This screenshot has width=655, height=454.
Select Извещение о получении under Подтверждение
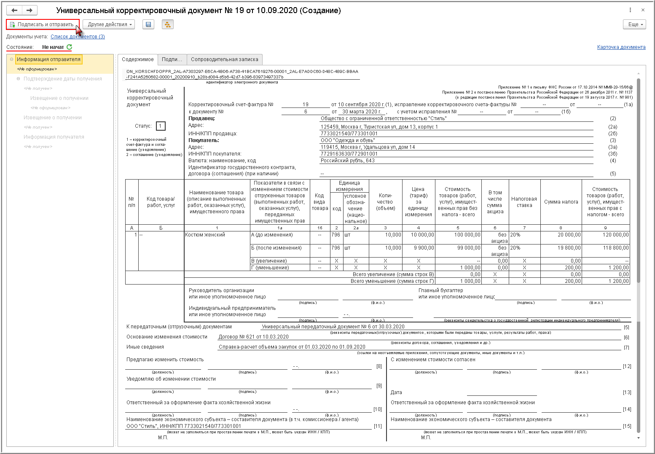(x=59, y=98)
